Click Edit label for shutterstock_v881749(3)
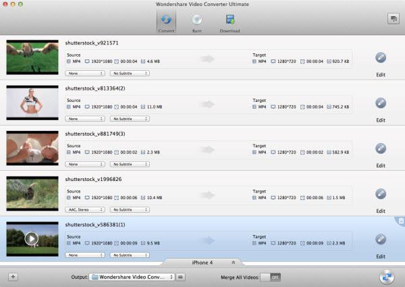405x287 pixels. point(381,165)
